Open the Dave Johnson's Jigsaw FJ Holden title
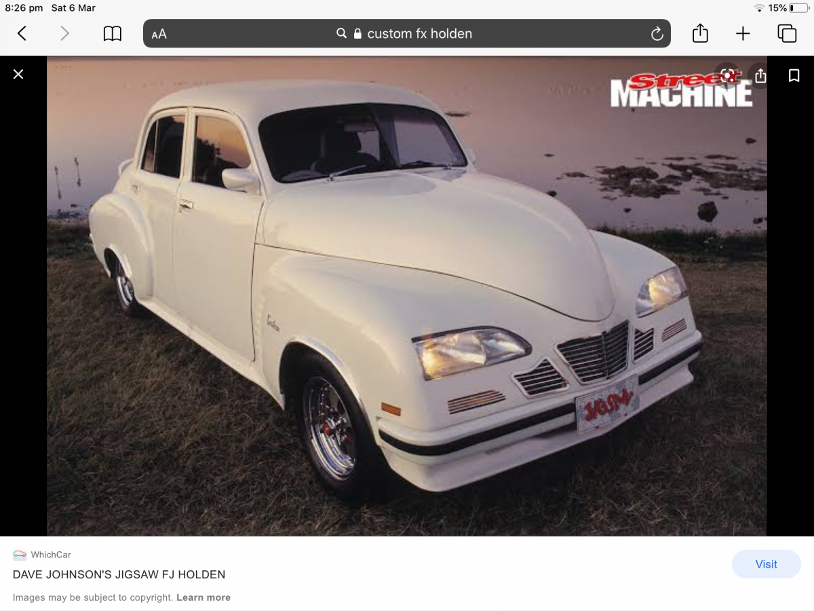The height and width of the screenshot is (611, 814). pyautogui.click(x=119, y=574)
